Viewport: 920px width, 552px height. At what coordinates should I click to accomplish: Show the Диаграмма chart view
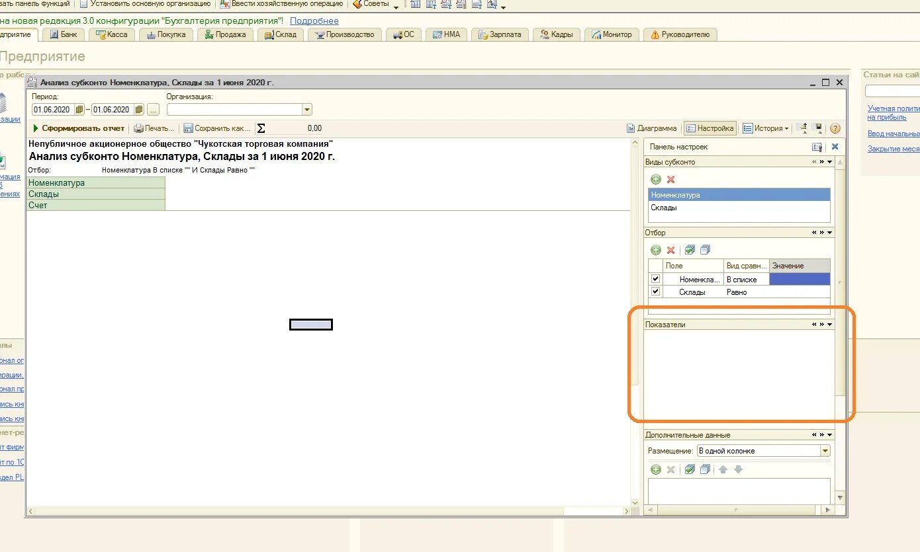(x=652, y=128)
